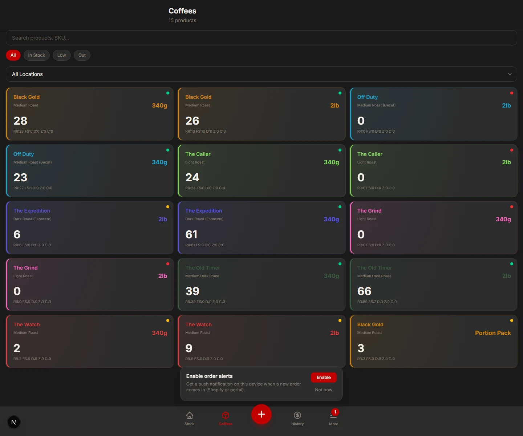
Task: Click the red notification badge on More
Action: [336, 412]
